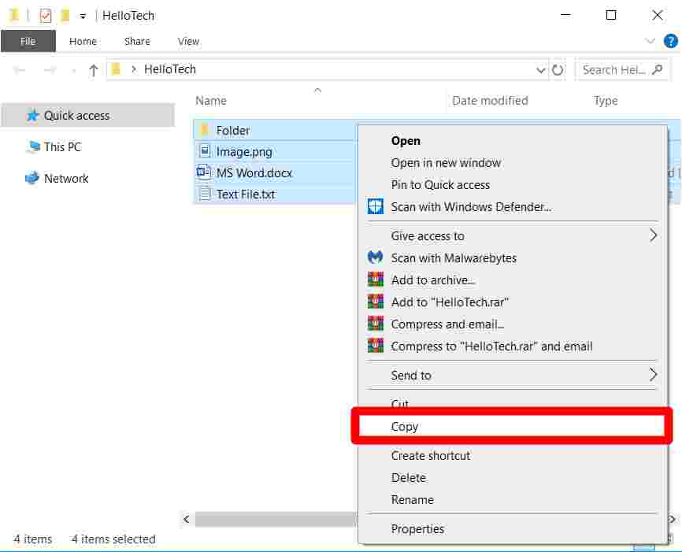Choose Compress and email option
The width and height of the screenshot is (682, 552).
(447, 324)
